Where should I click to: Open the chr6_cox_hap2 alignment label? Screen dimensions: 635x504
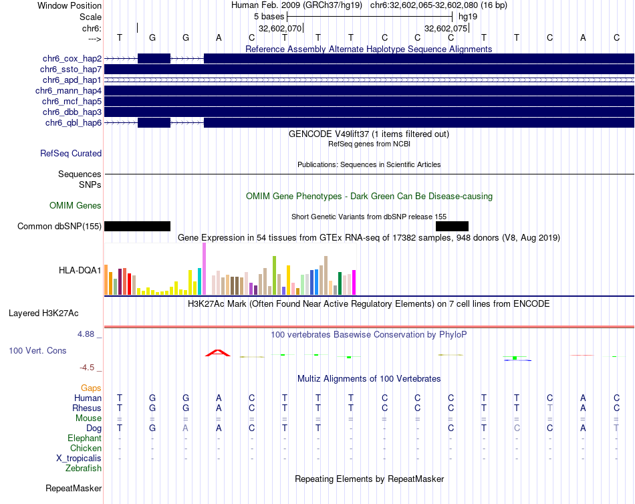click(72, 59)
